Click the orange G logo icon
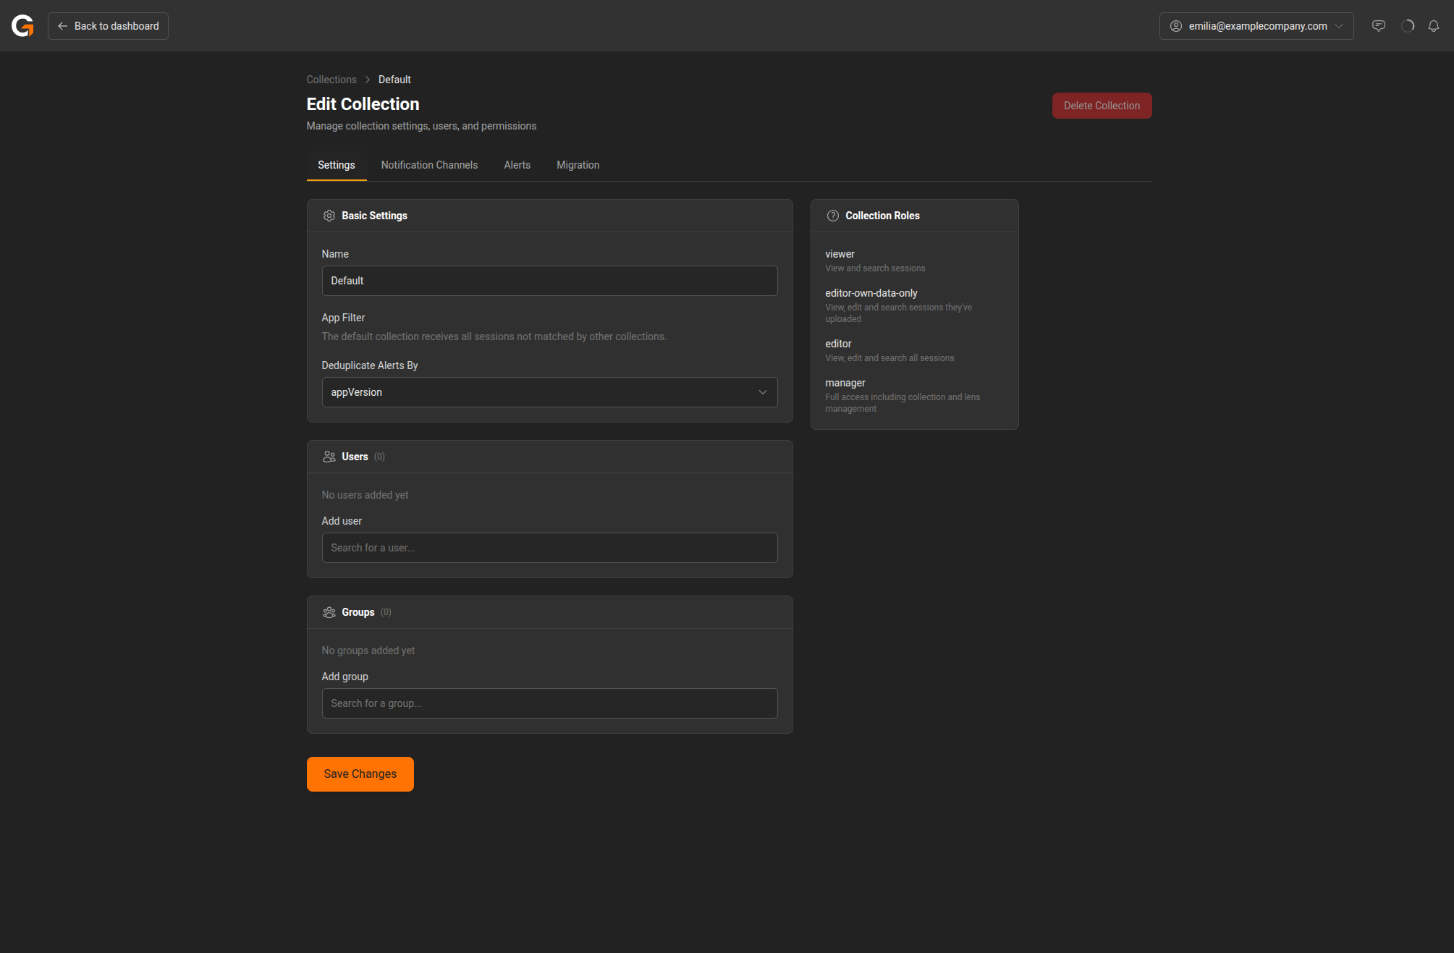The image size is (1454, 953). click(x=22, y=26)
